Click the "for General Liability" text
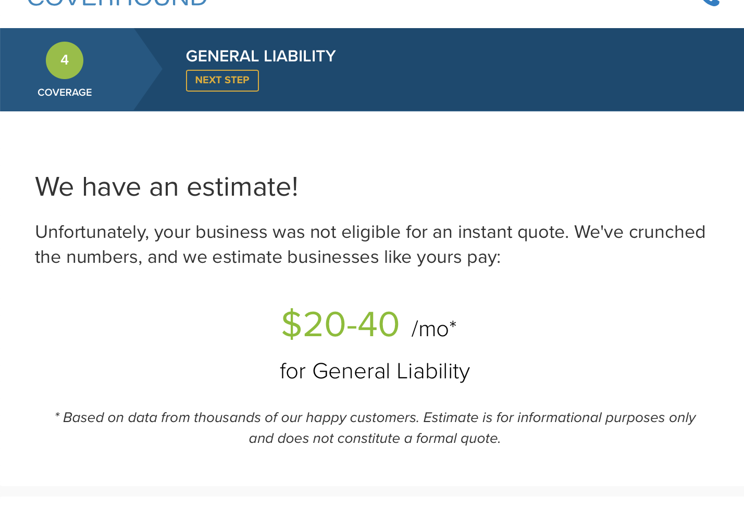This screenshot has width=744, height=510. click(375, 372)
